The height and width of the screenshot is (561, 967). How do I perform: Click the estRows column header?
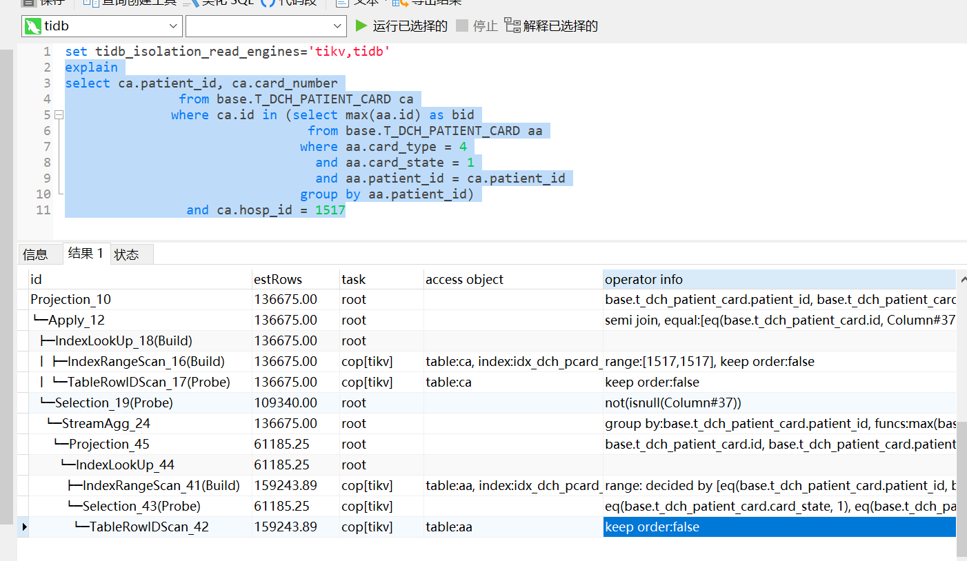[296, 279]
